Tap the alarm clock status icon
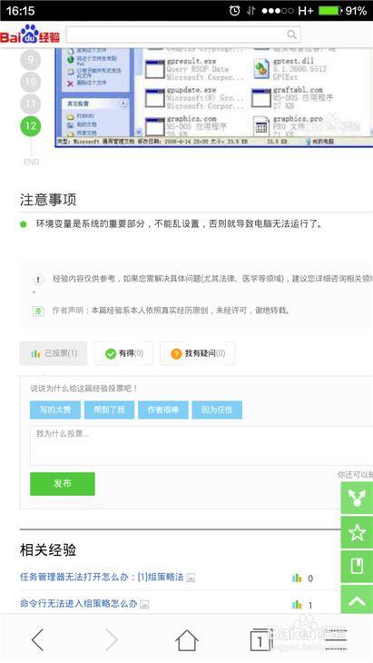373x663 pixels. [x=234, y=11]
